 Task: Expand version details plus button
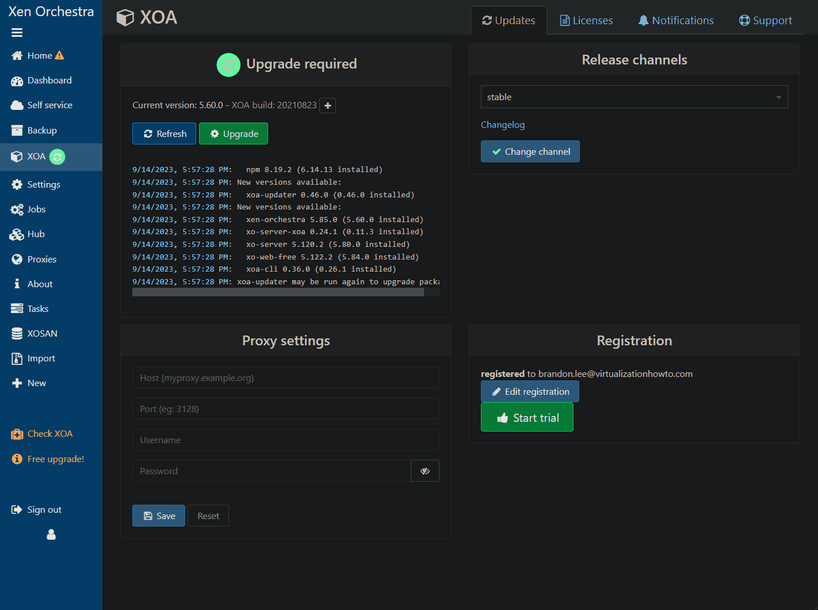pos(327,105)
